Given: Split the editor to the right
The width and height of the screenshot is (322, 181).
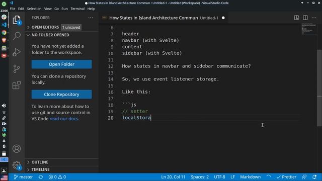Looking at the screenshot, I should [305, 18].
